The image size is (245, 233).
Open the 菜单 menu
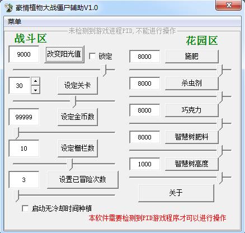click(x=15, y=21)
